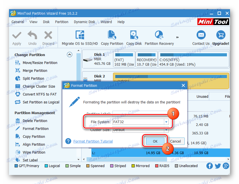The height and width of the screenshot is (184, 239).
Task: Select Disk 2 highlighted partition bar
Action: [x=171, y=77]
